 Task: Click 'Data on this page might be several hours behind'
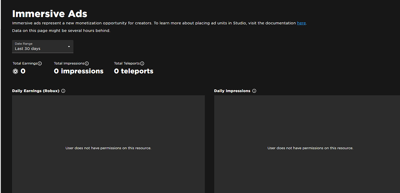[x=61, y=31]
